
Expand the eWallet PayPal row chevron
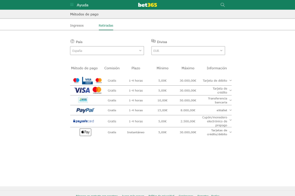[231, 110]
